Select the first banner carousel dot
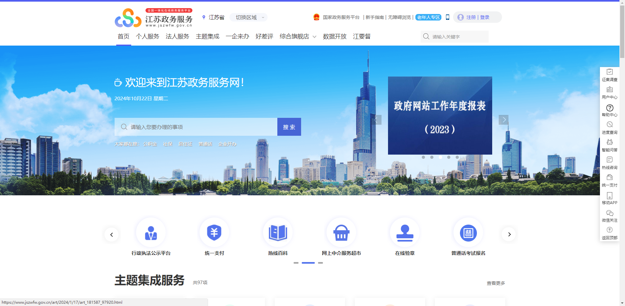Screen dimensions: 625x306 pyautogui.click(x=423, y=157)
